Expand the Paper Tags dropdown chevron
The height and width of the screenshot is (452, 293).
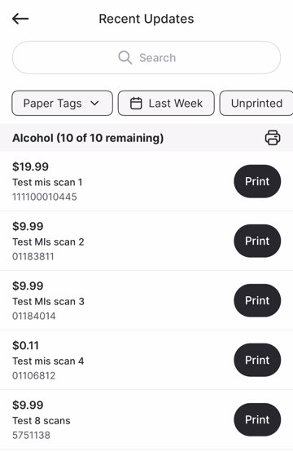coord(94,103)
